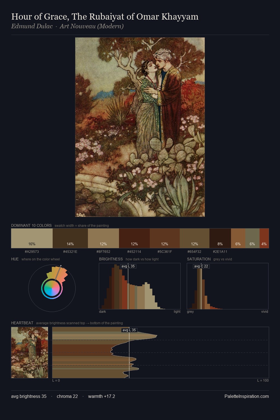The width and height of the screenshot is (280, 420).
Task: Click the small heartbeat painting thumbnail
Action: pyautogui.click(x=30, y=353)
